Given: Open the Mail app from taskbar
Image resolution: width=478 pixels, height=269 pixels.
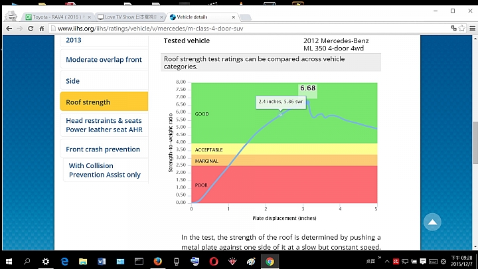Looking at the screenshot, I should [120, 262].
